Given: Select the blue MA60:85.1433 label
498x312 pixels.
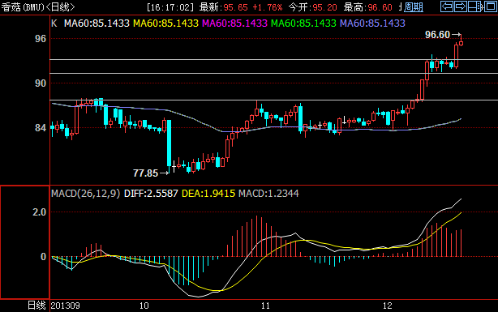Looking at the screenshot, I should pos(372,24).
